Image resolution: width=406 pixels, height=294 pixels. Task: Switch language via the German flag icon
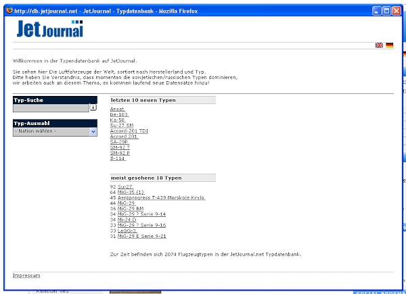click(390, 45)
